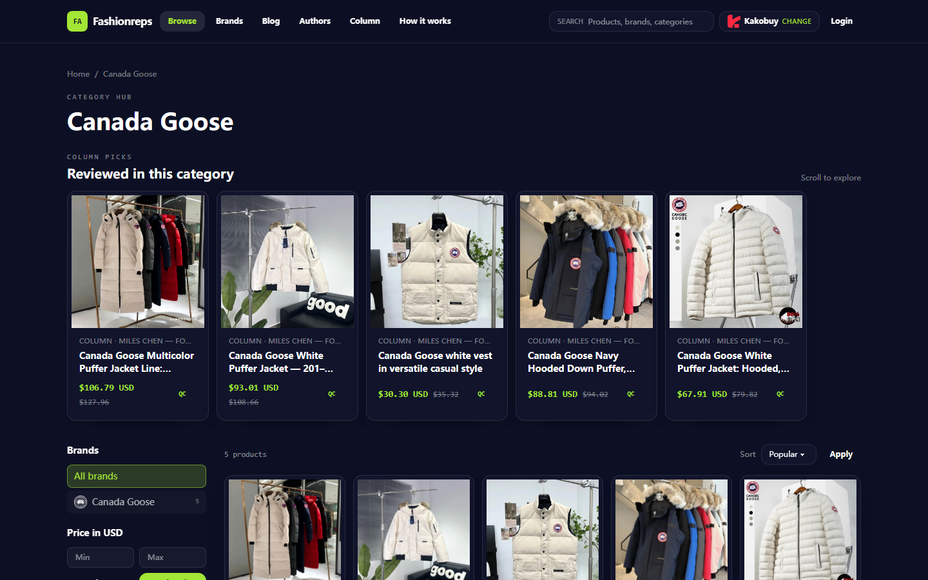Screen dimensions: 928x580
Task: Open the Sort Popular dropdown
Action: 788,454
